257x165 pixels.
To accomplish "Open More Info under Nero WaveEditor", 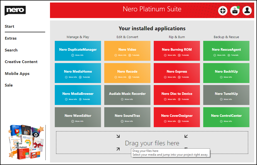I will (77, 121).
